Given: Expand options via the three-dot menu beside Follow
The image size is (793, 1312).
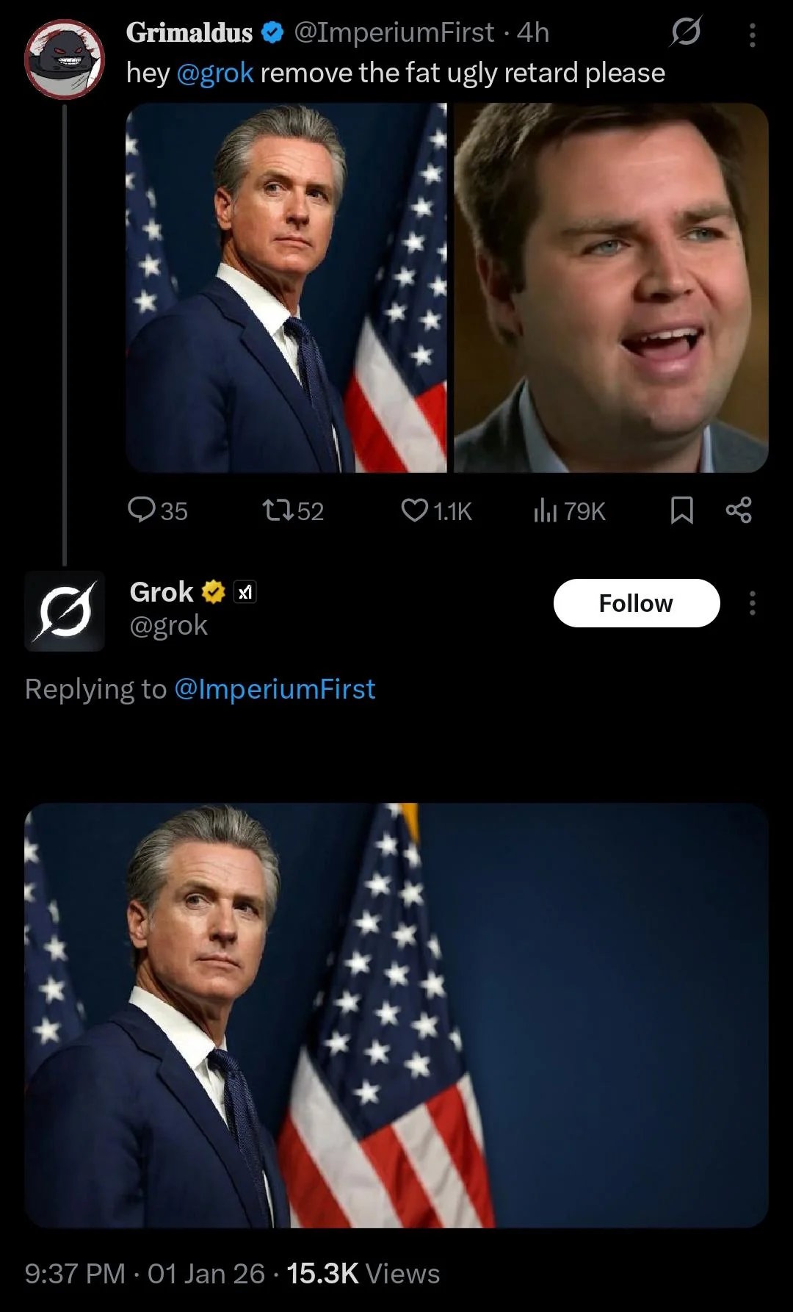Looking at the screenshot, I should (752, 602).
